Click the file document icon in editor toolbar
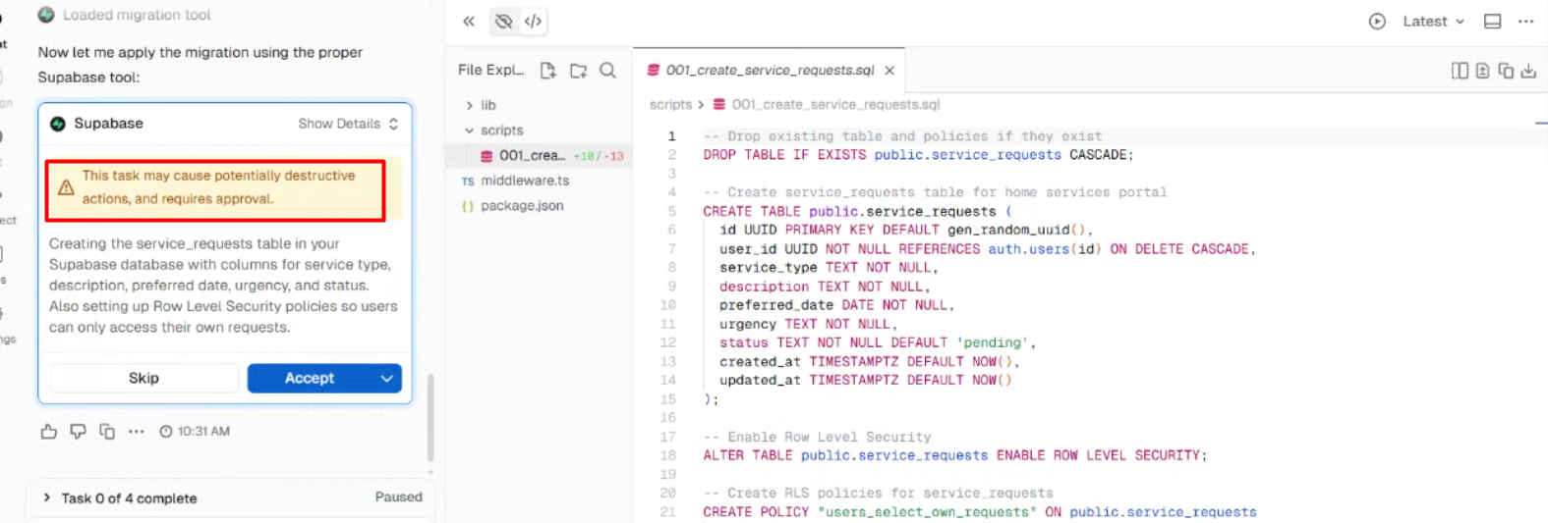The height and width of the screenshot is (523, 1548). (x=1482, y=71)
